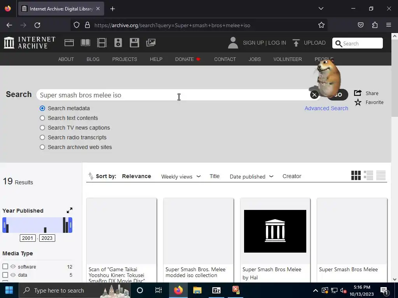Open the Texts book icon
Image resolution: width=398 pixels, height=298 pixels.
point(85,43)
